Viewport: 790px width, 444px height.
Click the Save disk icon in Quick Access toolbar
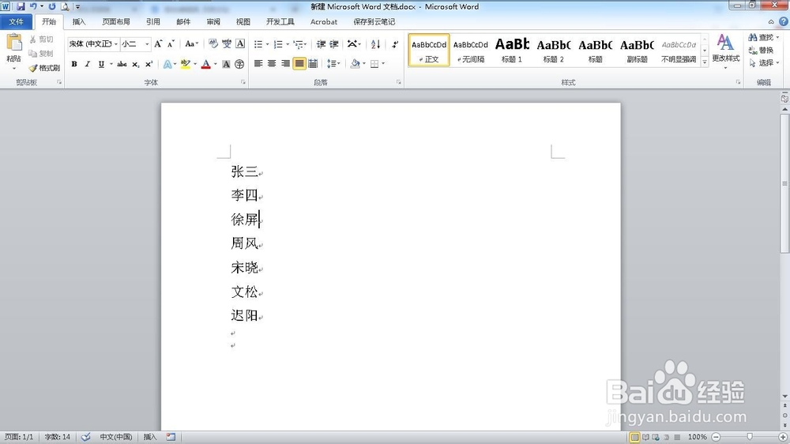(x=21, y=6)
